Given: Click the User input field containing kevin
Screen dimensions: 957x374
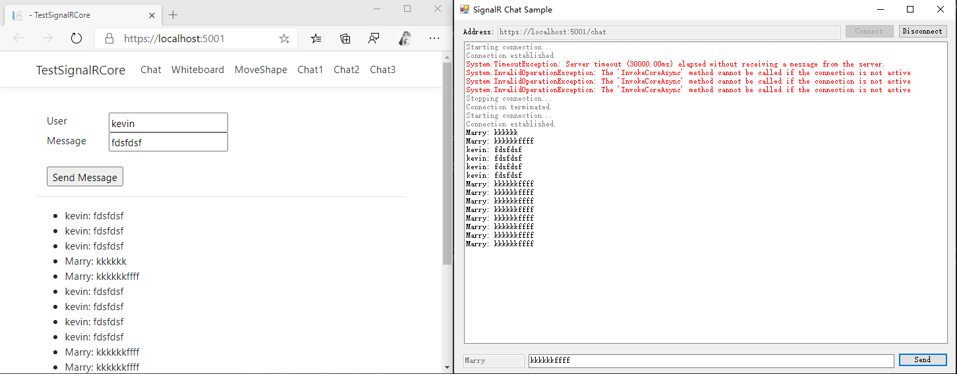Looking at the screenshot, I should click(168, 122).
